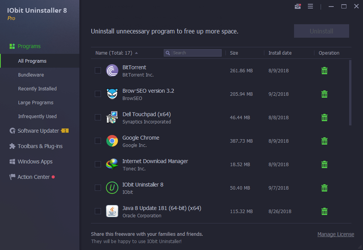Sort by the Size column header
The height and width of the screenshot is (250, 363).
(x=234, y=53)
